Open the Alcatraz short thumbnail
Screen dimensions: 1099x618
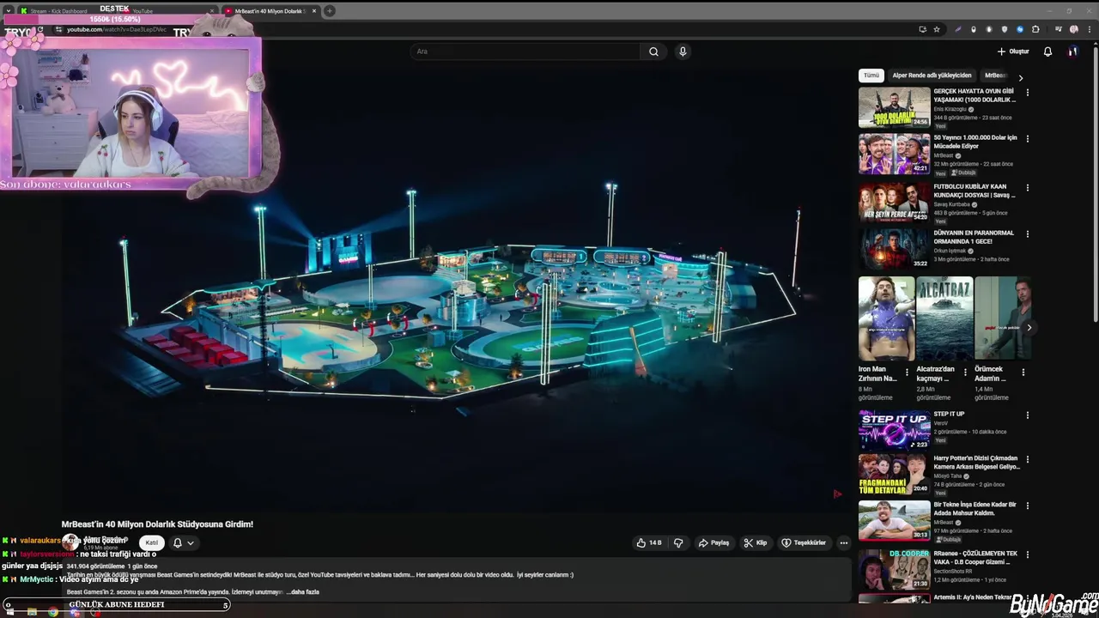coord(944,318)
